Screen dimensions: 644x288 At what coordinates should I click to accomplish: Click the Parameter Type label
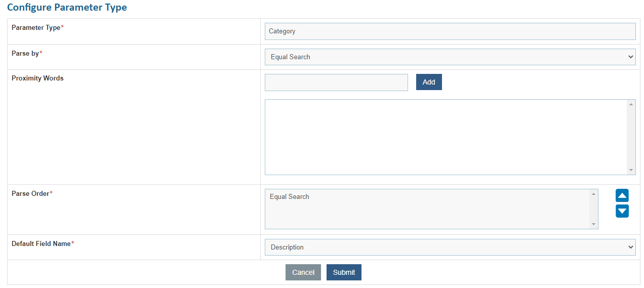[x=36, y=28]
